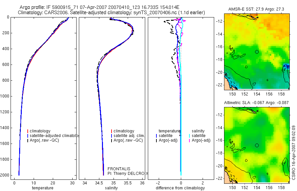The height and width of the screenshot is (191, 297).
Task: Open the AMSR-E SST map image
Action: pos(257,51)
